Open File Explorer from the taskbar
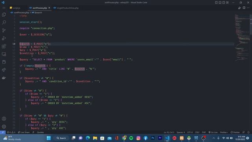252x142 pixels. coord(95,138)
